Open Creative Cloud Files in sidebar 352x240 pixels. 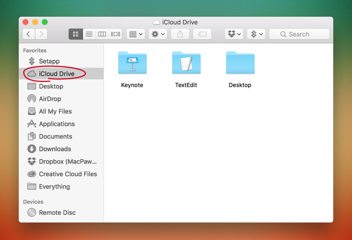pos(61,174)
